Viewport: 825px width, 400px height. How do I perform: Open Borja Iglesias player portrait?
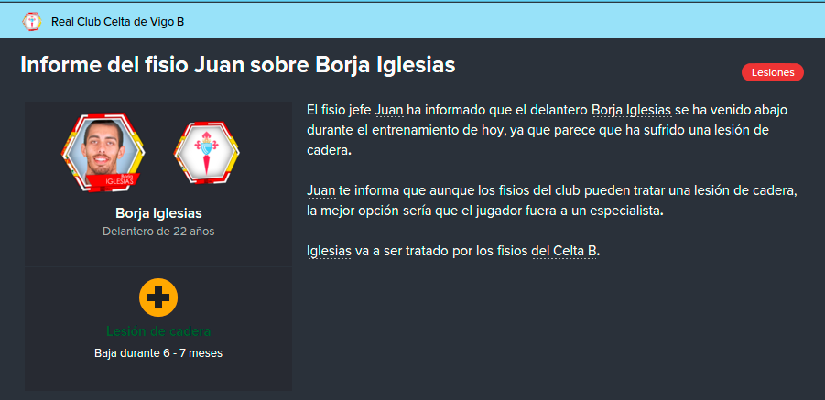pos(103,153)
